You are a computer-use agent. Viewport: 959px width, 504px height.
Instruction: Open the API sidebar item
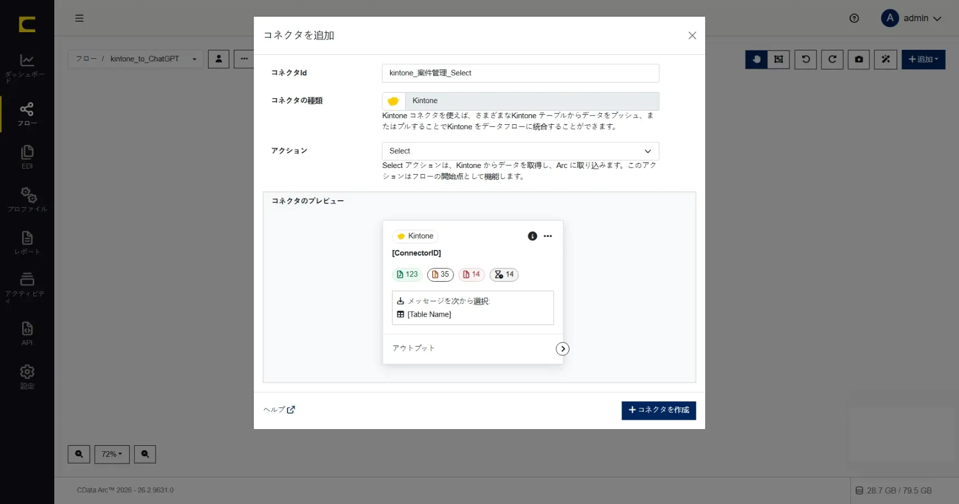(27, 333)
